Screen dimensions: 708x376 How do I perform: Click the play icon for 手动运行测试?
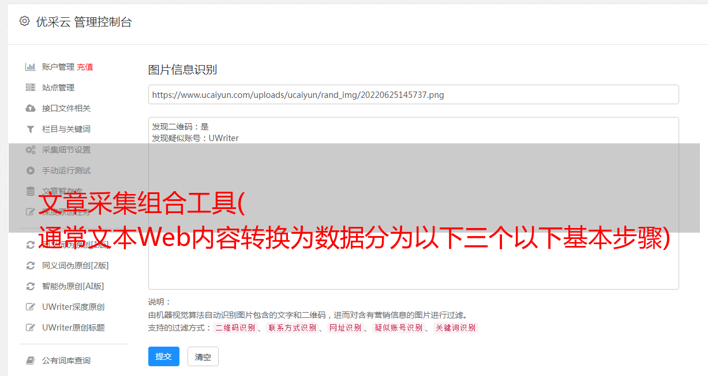click(31, 170)
